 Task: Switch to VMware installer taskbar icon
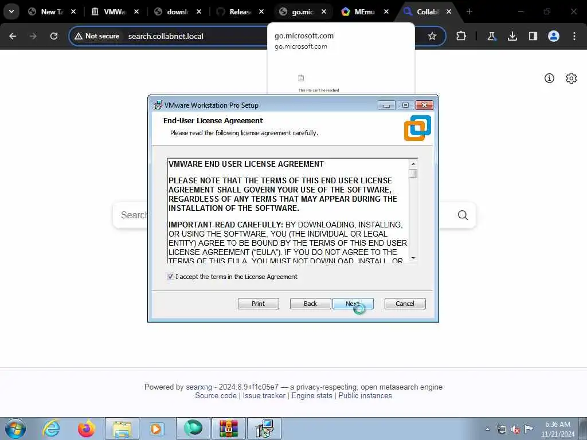coord(264,429)
